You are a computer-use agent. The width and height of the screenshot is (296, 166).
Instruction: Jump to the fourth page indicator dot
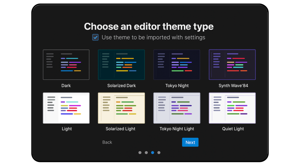click(159, 152)
